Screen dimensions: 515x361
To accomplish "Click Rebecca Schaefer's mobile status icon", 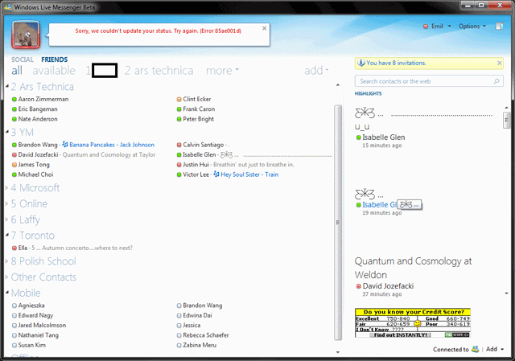I will 179,335.
